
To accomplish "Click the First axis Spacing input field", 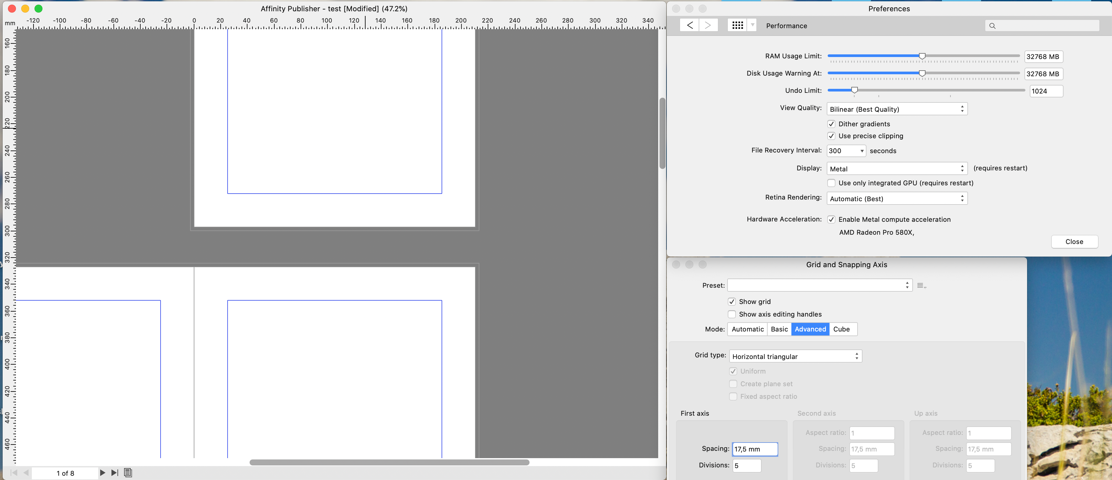I will (755, 449).
